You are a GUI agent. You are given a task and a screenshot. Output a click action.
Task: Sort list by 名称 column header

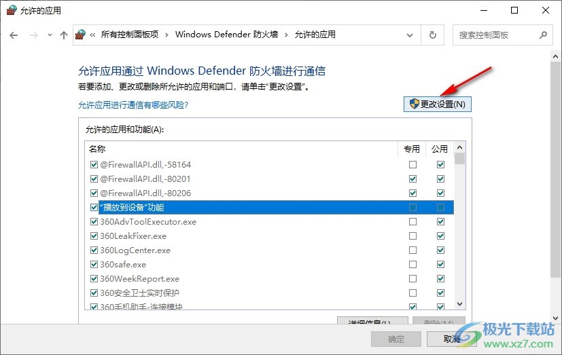point(241,149)
